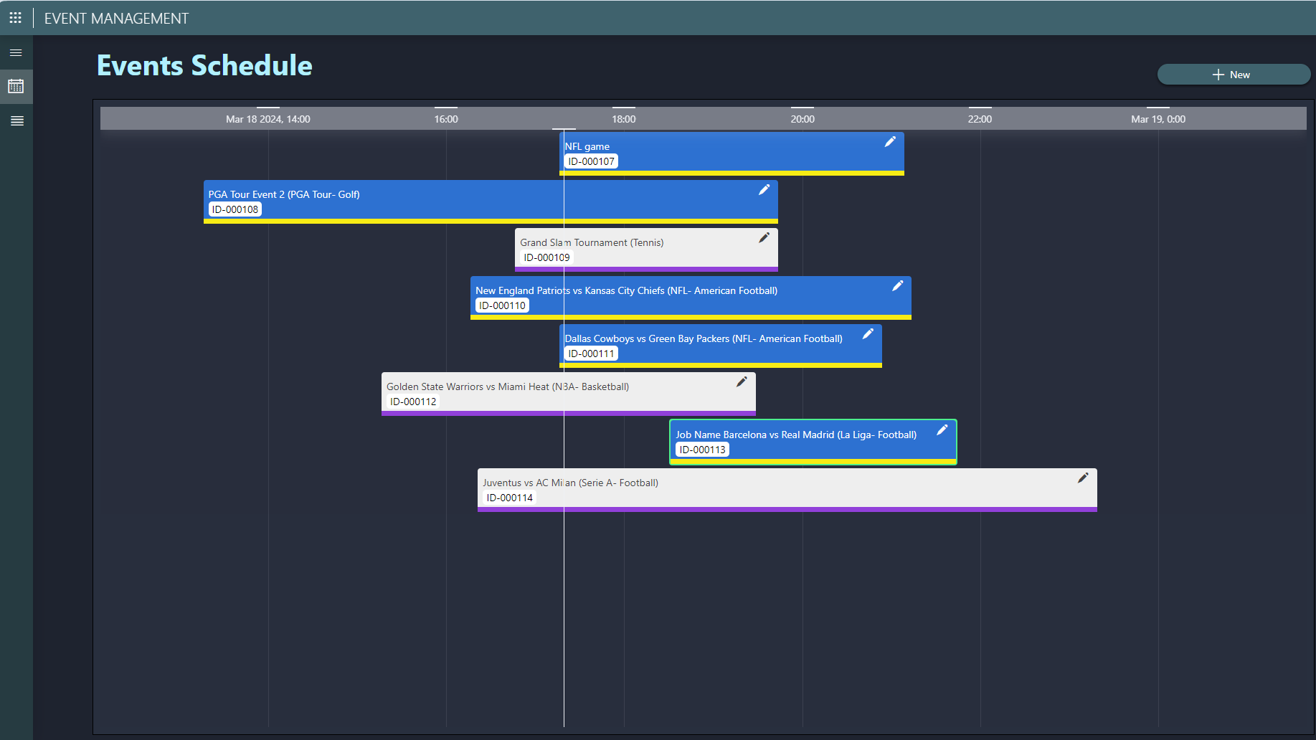Click the ID-000113 badge
The width and height of the screenshot is (1316, 740).
coord(702,450)
